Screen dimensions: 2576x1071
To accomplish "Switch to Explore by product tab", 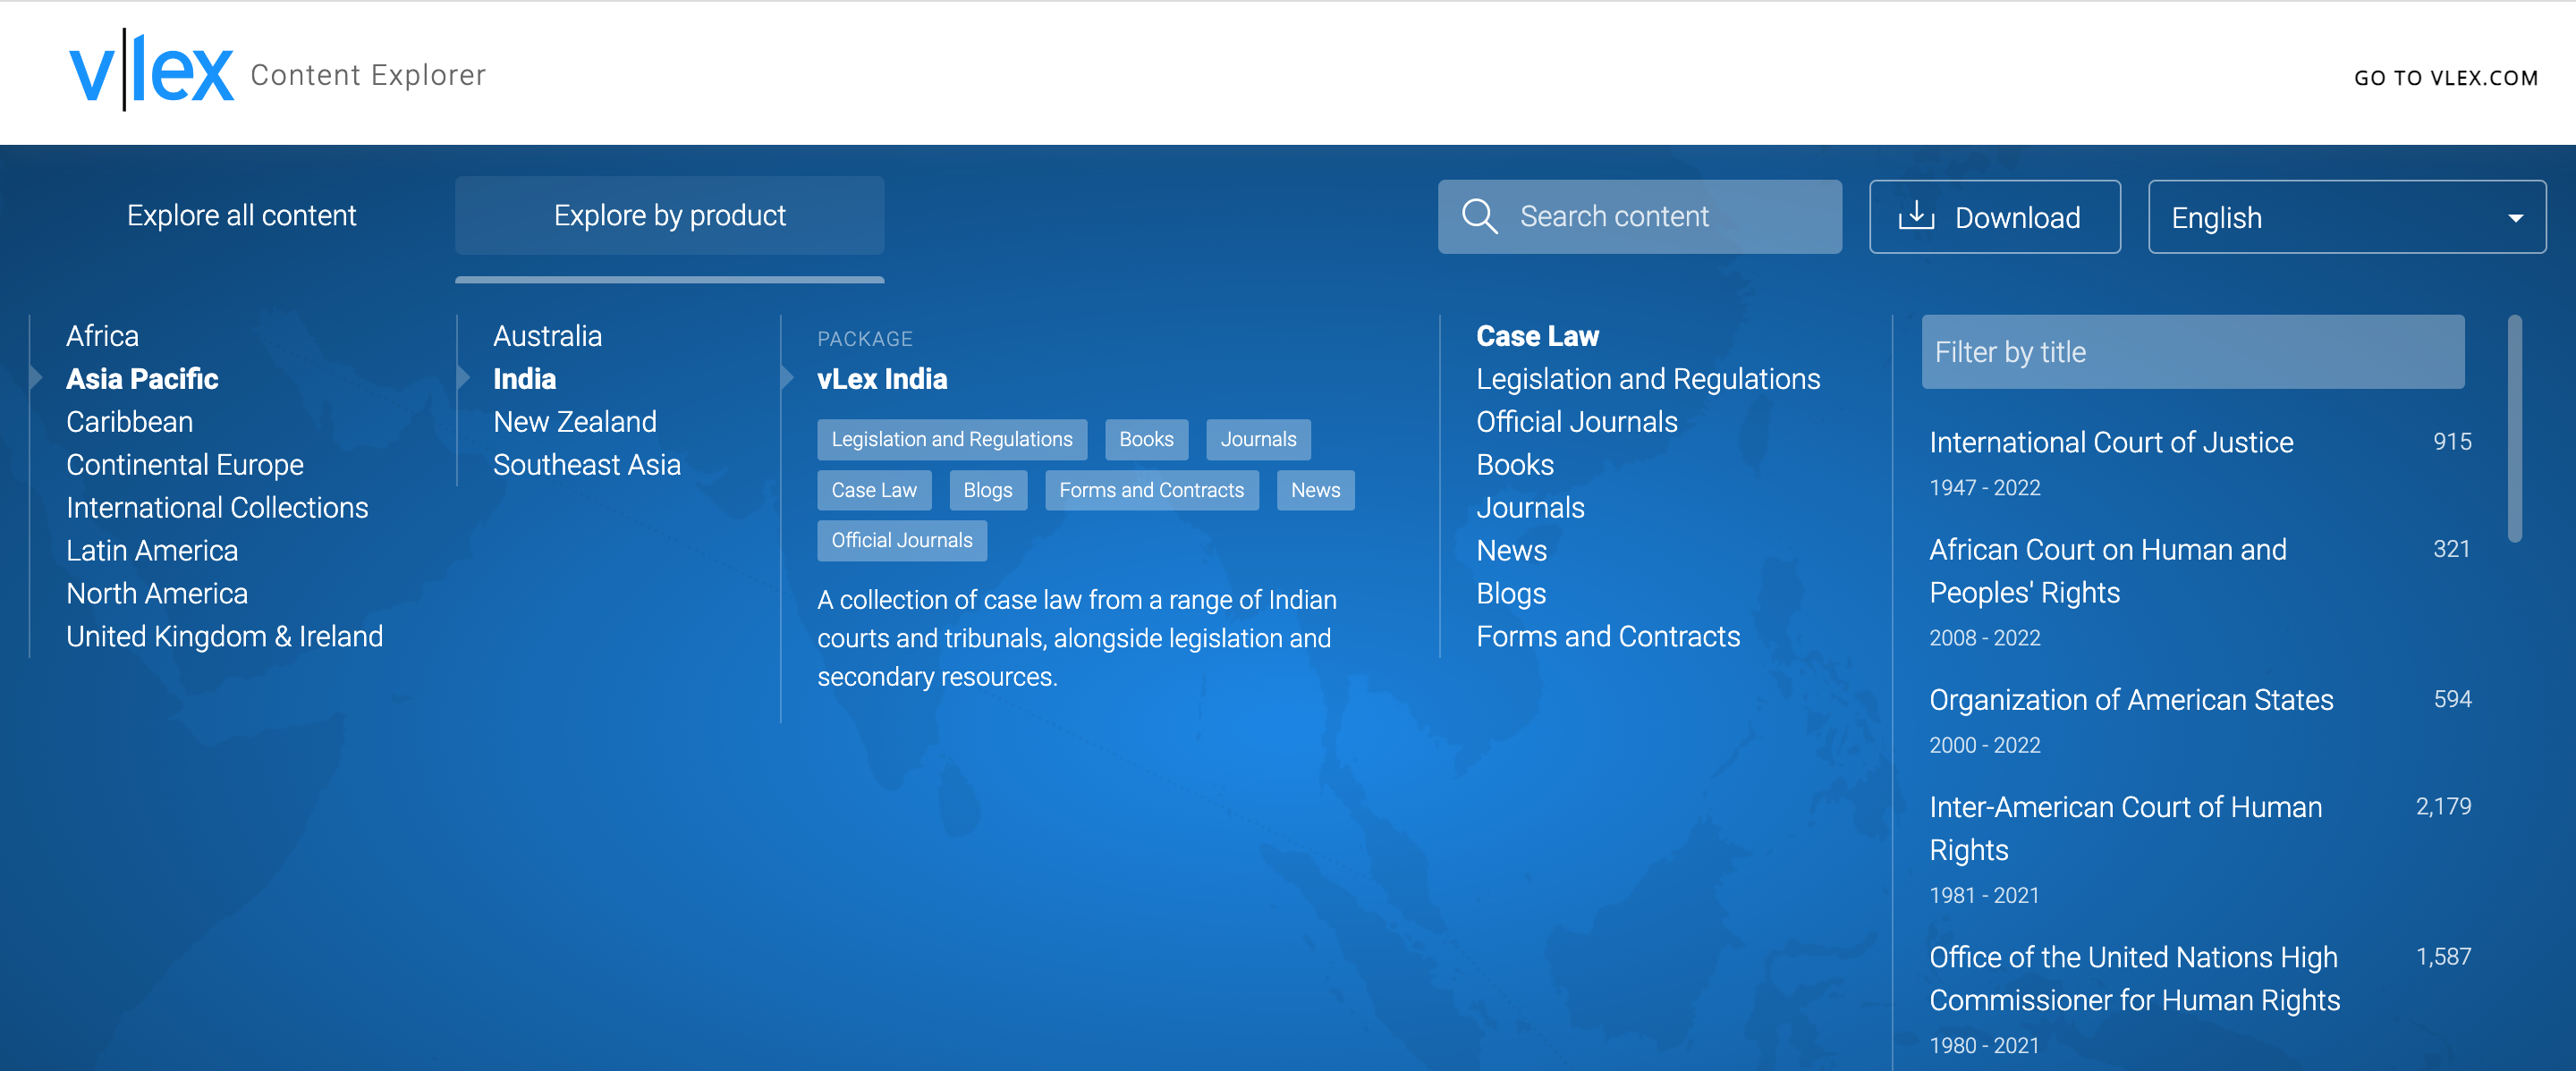I will 669,215.
